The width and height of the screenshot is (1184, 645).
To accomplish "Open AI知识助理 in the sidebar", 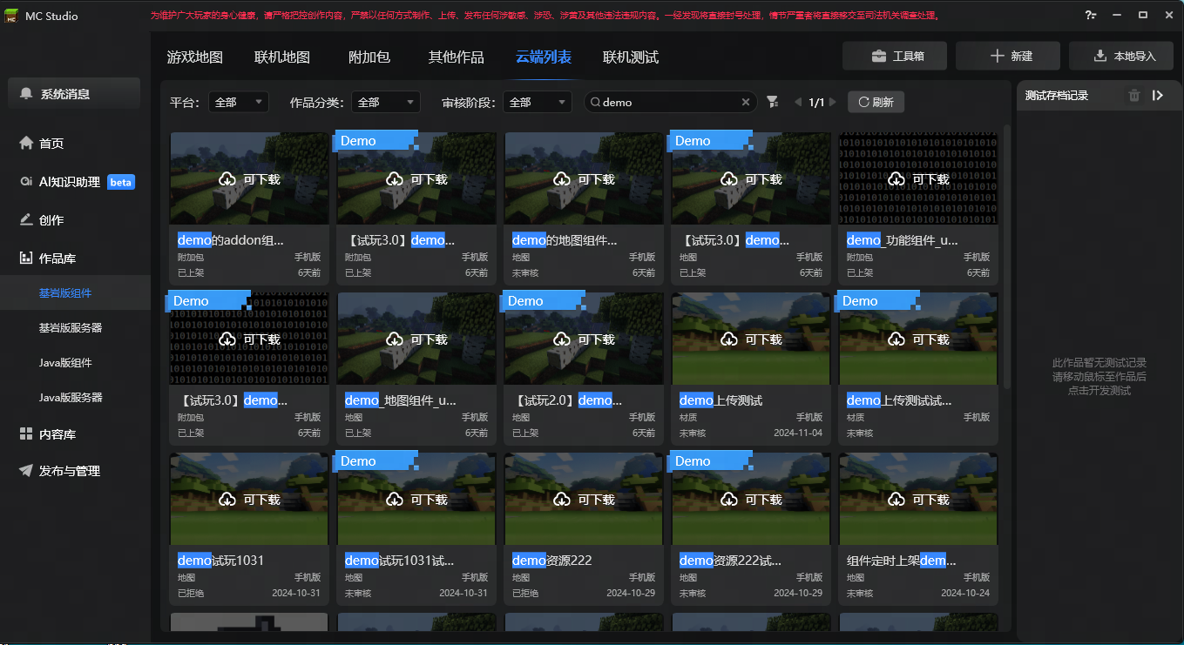I will click(75, 182).
